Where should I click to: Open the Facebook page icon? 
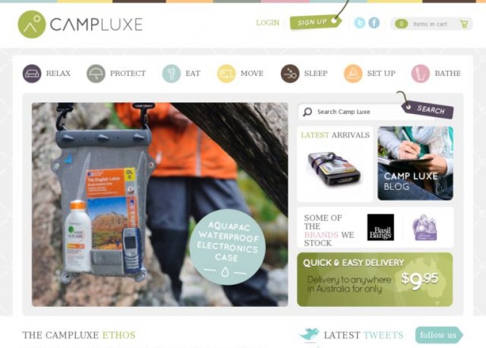click(374, 23)
